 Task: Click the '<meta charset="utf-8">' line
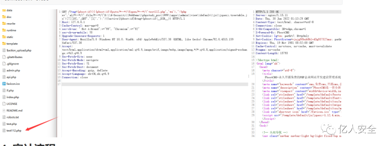[x=278, y=70]
